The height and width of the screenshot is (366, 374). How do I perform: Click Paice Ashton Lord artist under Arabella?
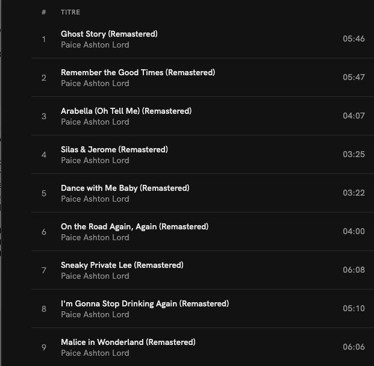click(95, 122)
